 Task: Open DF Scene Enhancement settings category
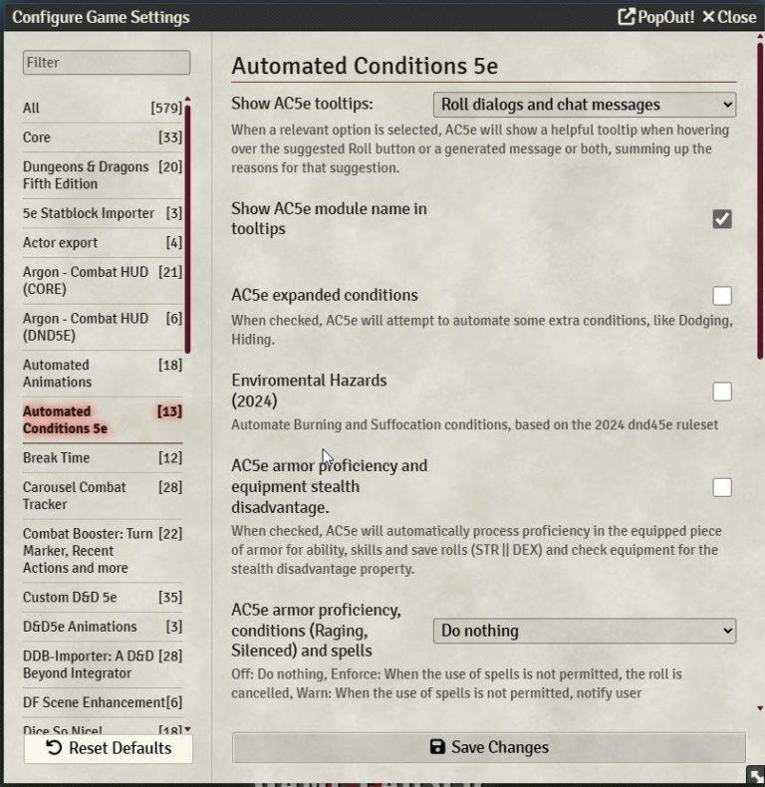coord(103,702)
